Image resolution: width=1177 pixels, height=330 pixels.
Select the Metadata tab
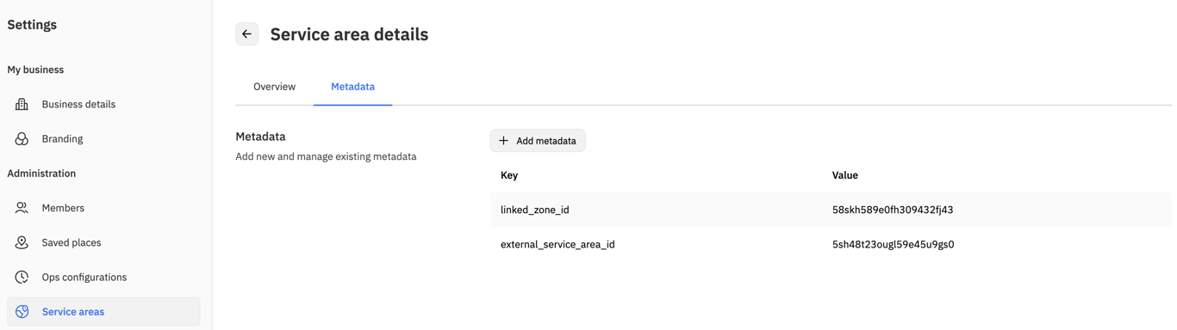point(352,87)
